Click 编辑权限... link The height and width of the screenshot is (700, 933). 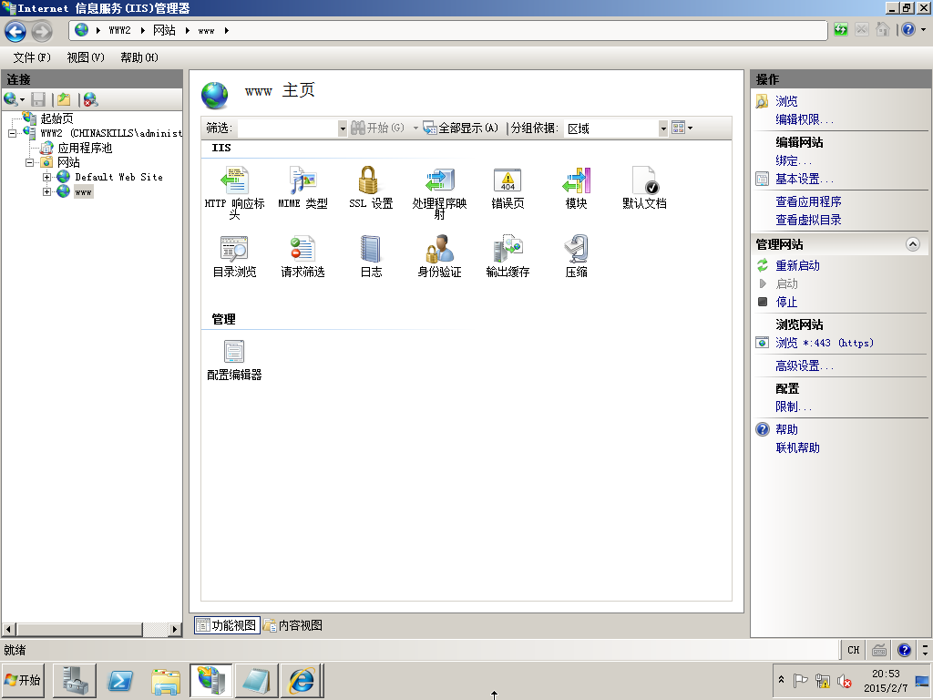[x=804, y=119]
